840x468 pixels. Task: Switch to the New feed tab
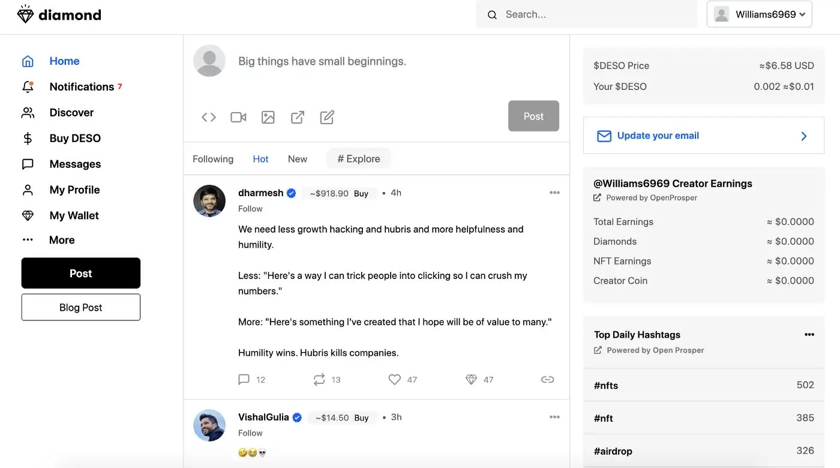(298, 159)
